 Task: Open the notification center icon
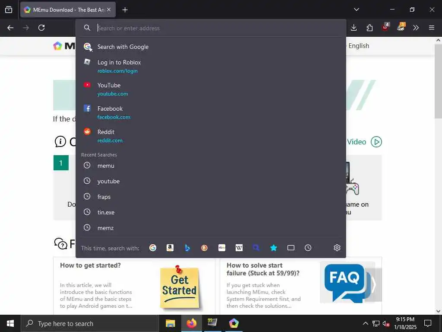428,323
